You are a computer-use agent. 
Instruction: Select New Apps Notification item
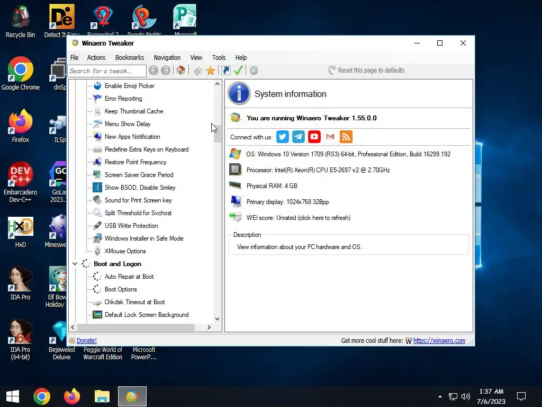pos(132,137)
